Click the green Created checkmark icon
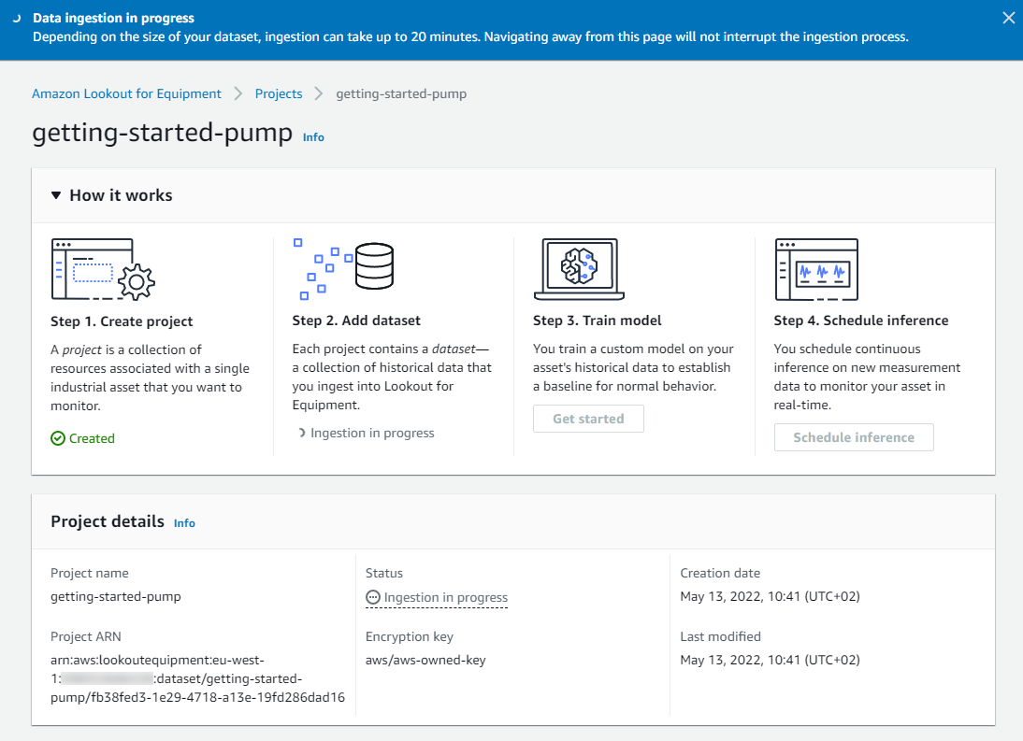 (58, 438)
